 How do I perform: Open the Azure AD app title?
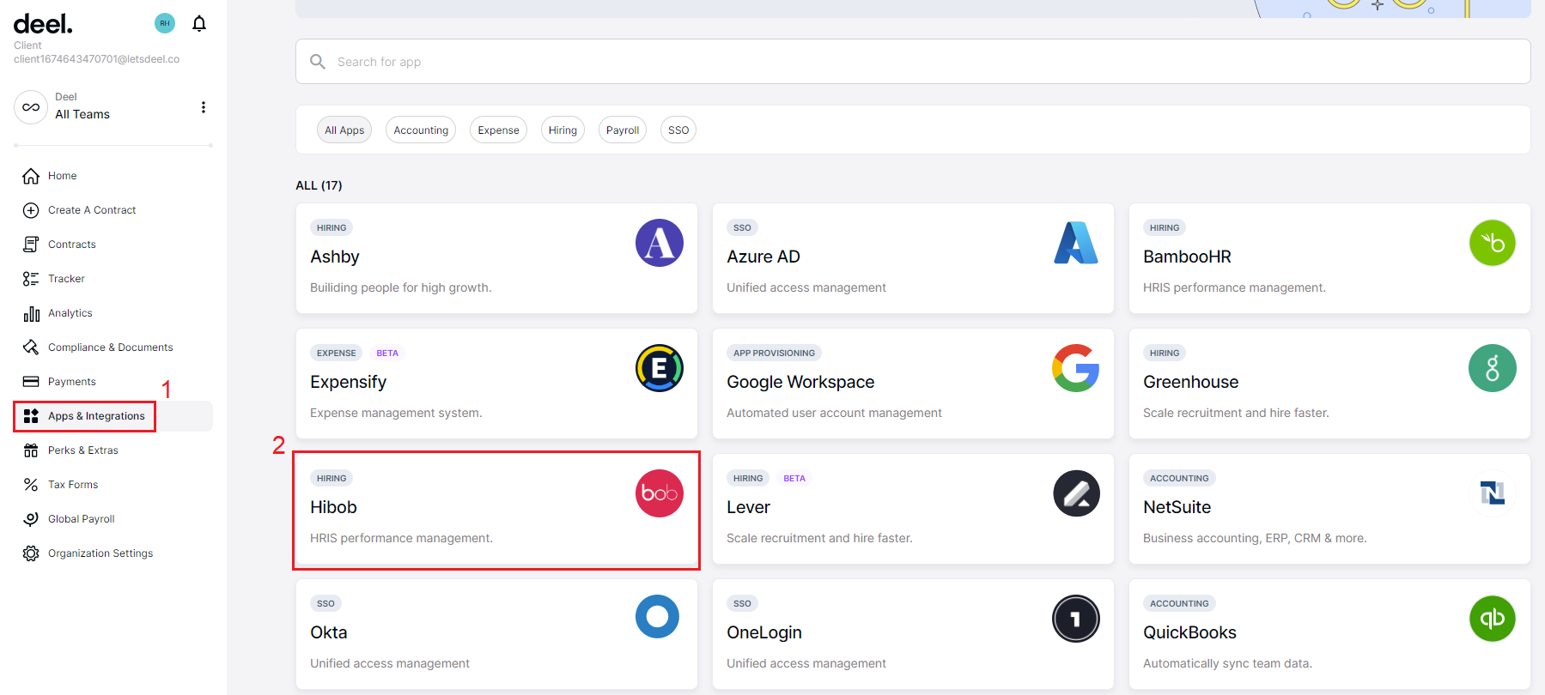pyautogui.click(x=763, y=257)
